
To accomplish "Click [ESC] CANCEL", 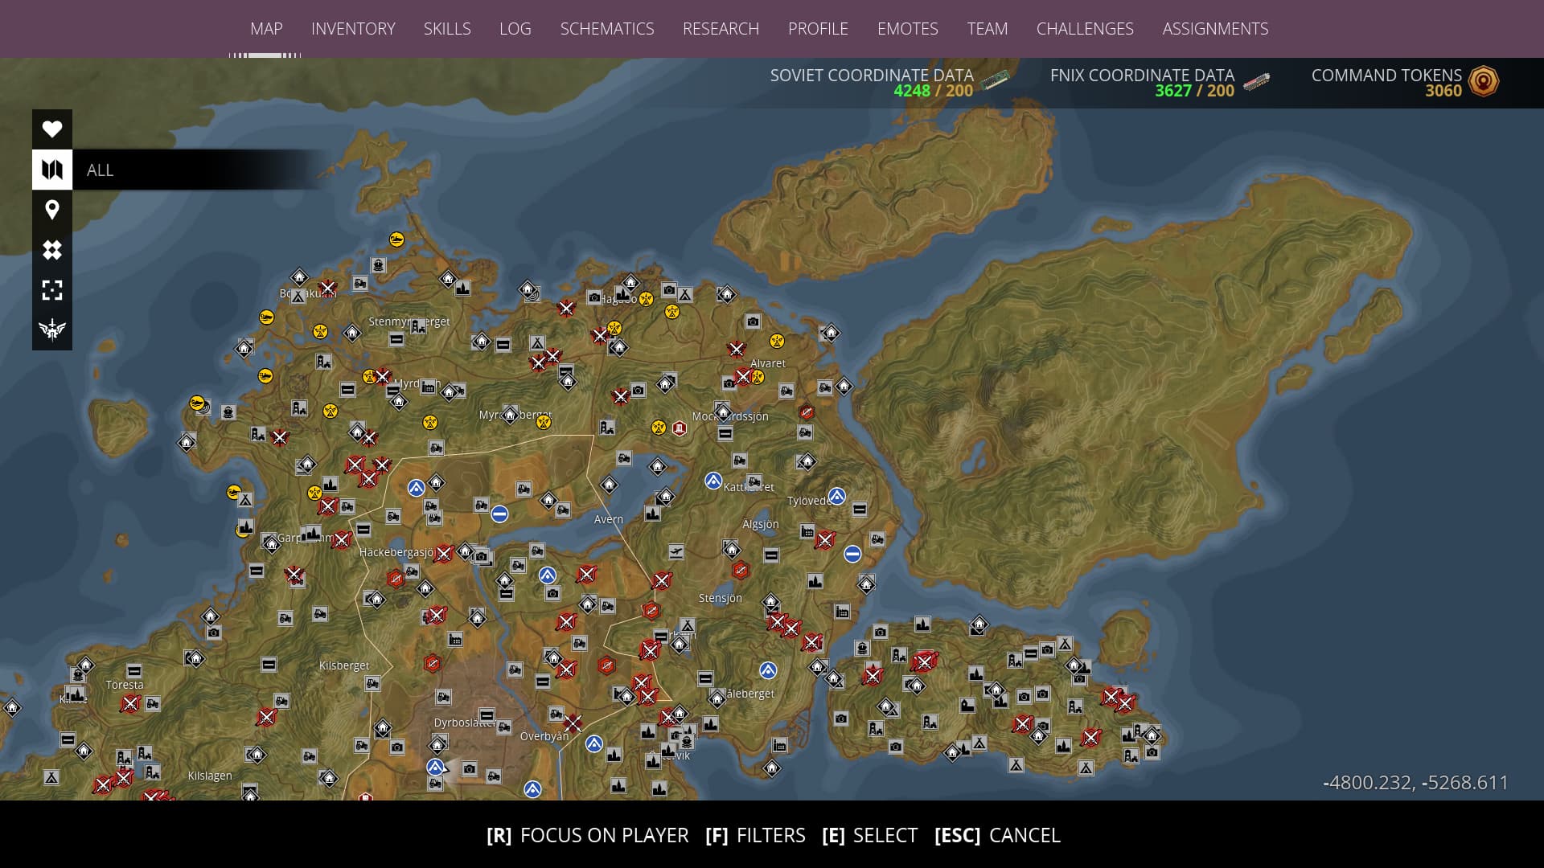I will pos(997,836).
